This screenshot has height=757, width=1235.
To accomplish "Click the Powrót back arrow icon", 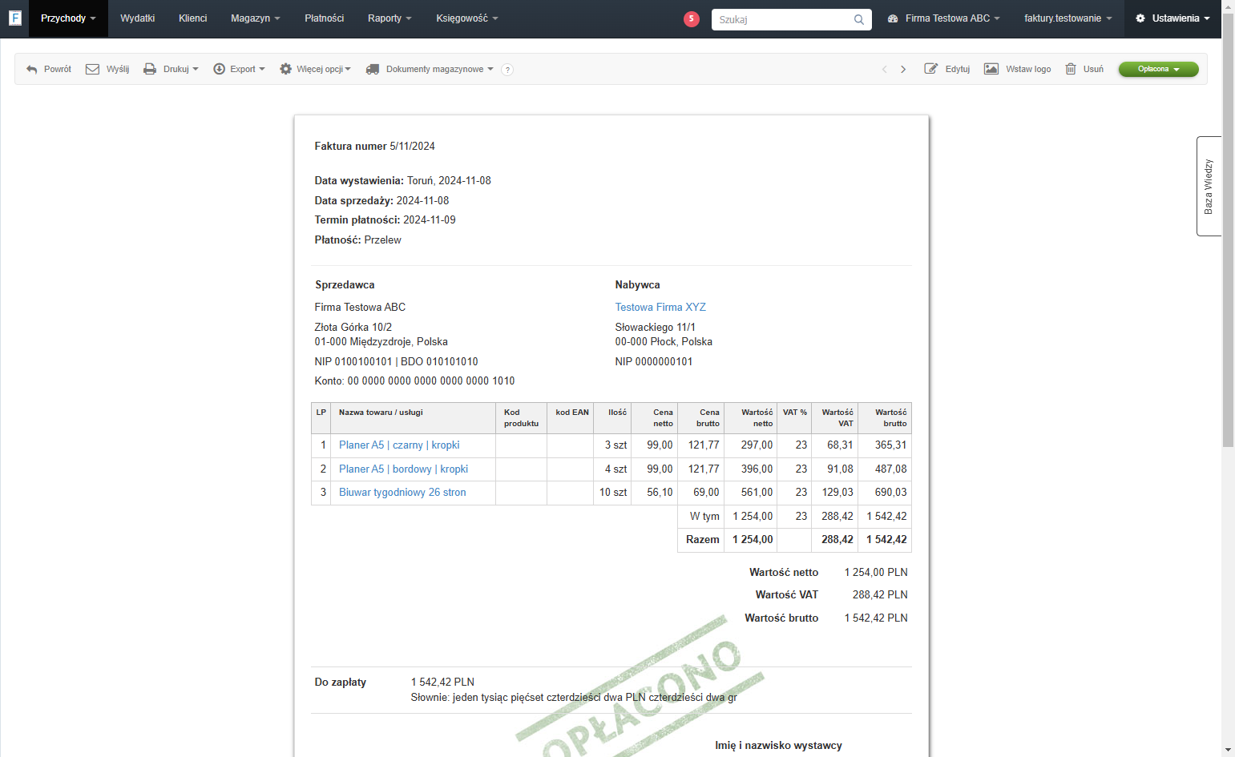I will [32, 70].
